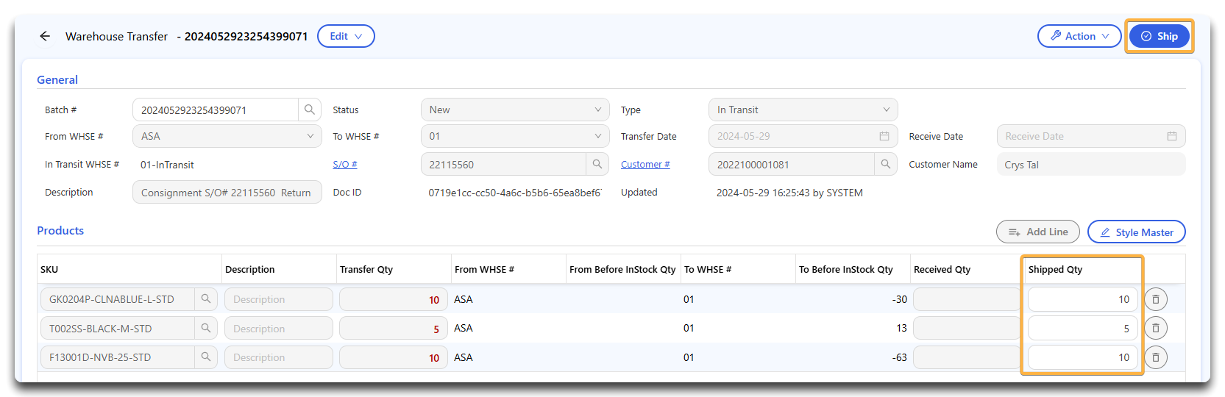Viewport: 1225px width, 397px height.
Task: Follow the Customer # link
Action: pyautogui.click(x=645, y=165)
